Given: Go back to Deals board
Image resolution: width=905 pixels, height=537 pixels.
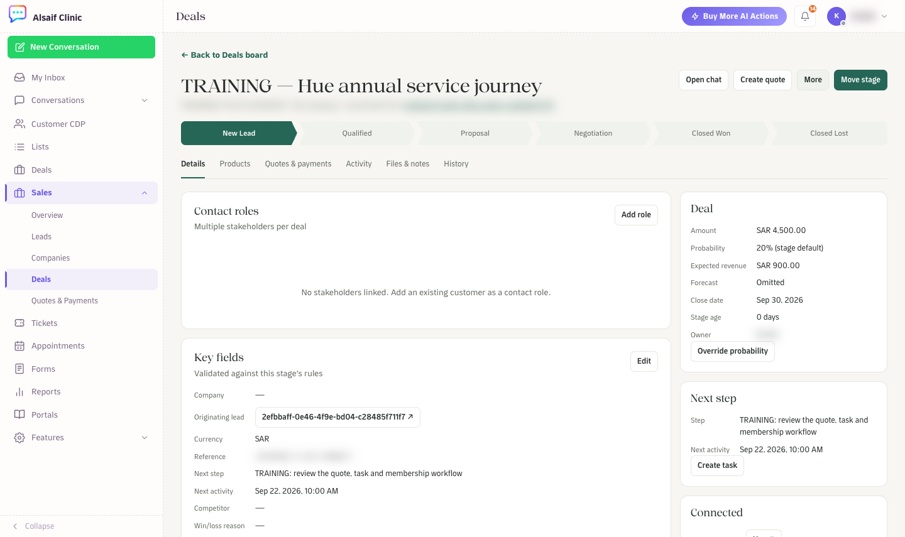Looking at the screenshot, I should (224, 55).
